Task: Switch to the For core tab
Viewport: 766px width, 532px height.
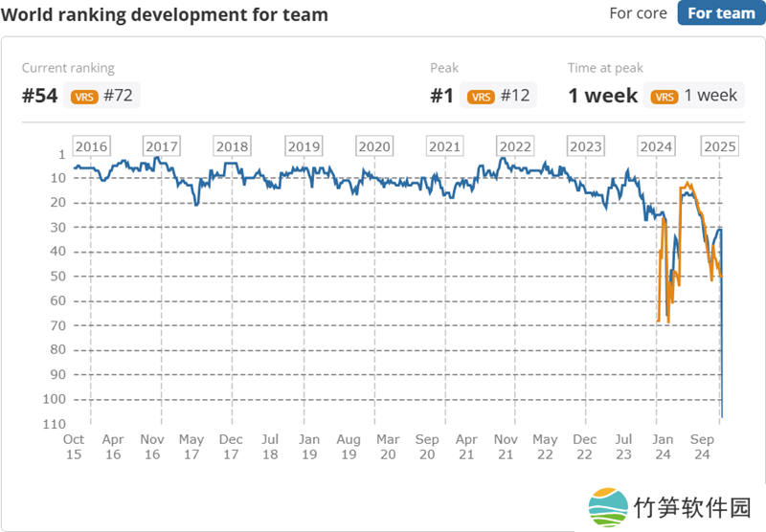Action: (638, 13)
